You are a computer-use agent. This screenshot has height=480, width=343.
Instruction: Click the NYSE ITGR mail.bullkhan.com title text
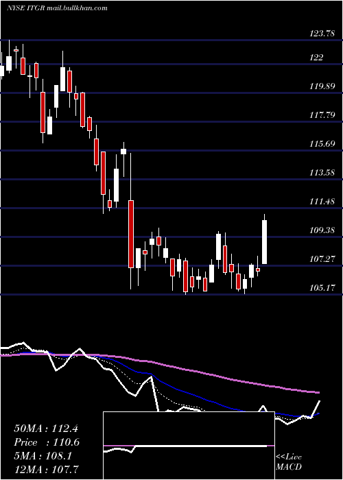point(57,8)
